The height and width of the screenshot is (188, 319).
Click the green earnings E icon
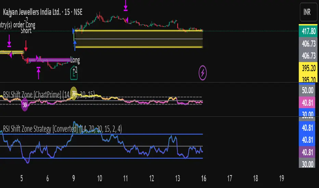(x=74, y=73)
